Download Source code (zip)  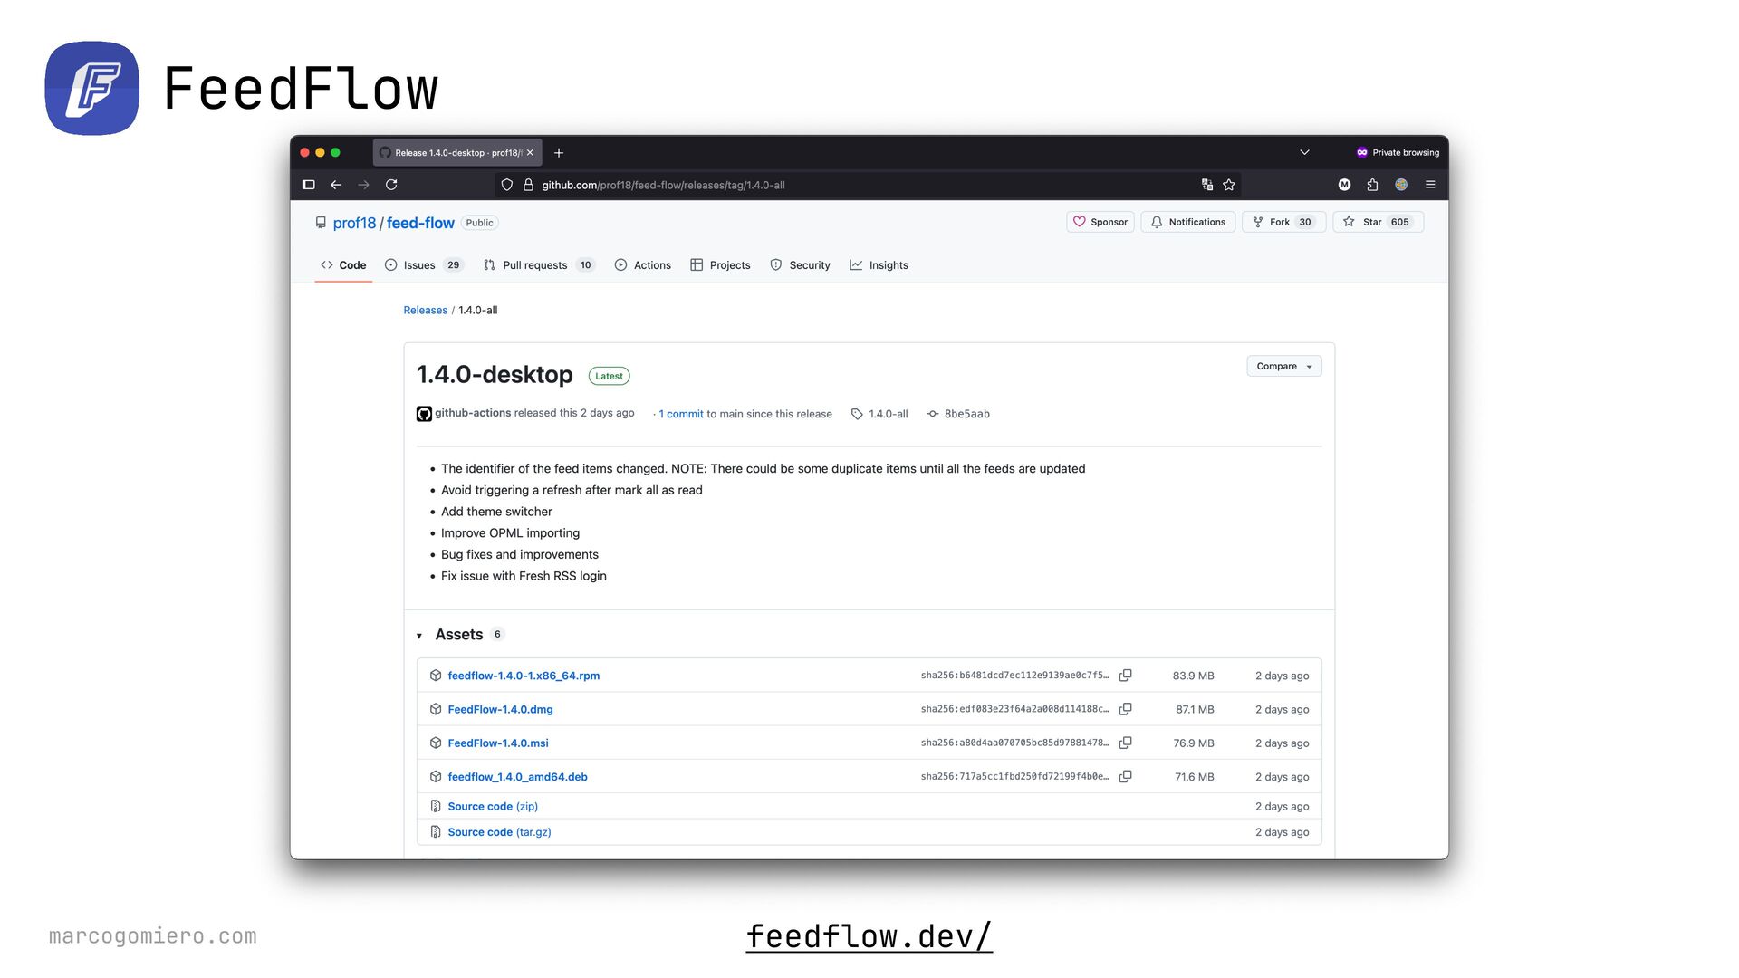[x=493, y=806]
